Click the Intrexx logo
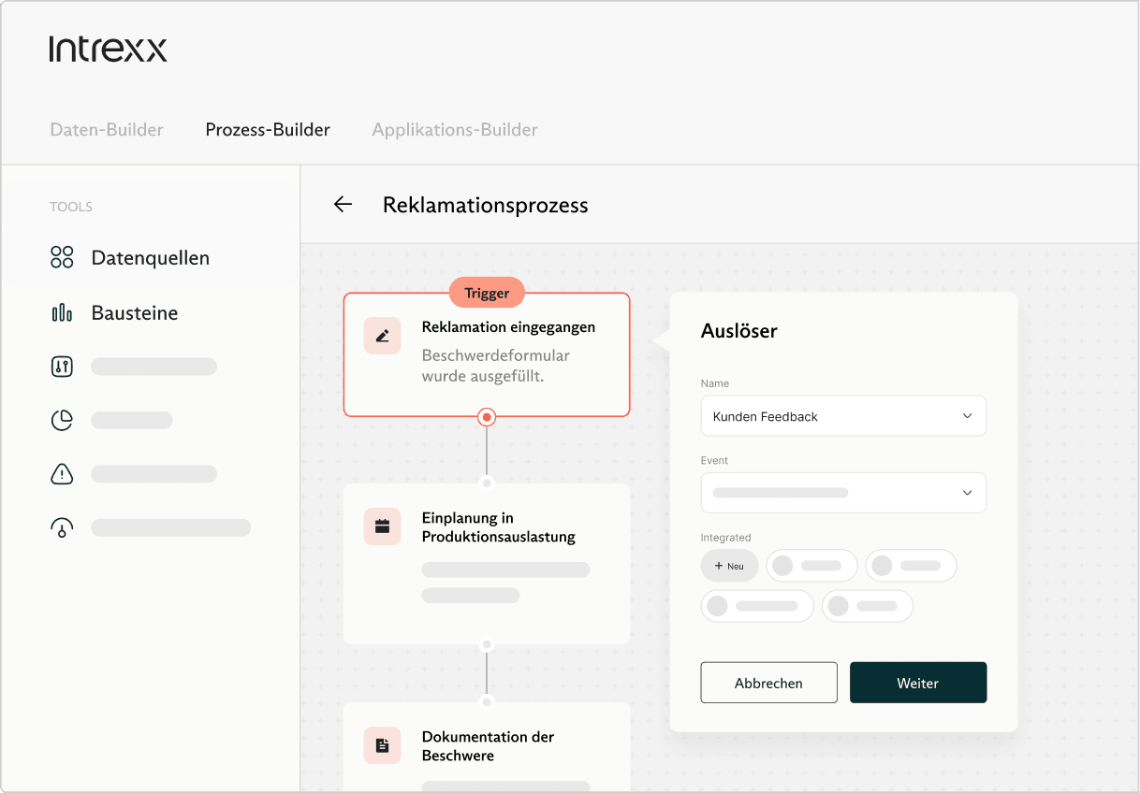Image resolution: width=1140 pixels, height=793 pixels. [x=109, y=50]
